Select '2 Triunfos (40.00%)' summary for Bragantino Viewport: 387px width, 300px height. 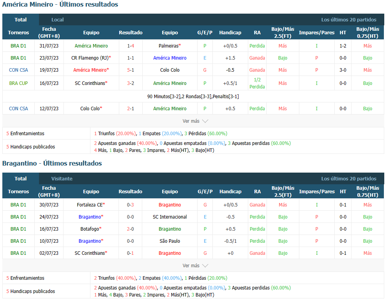115,278
